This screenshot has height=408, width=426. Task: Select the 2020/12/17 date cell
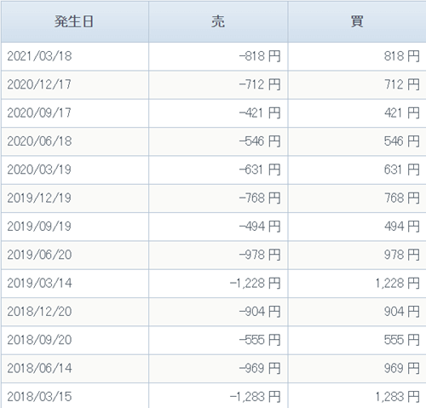click(x=39, y=84)
